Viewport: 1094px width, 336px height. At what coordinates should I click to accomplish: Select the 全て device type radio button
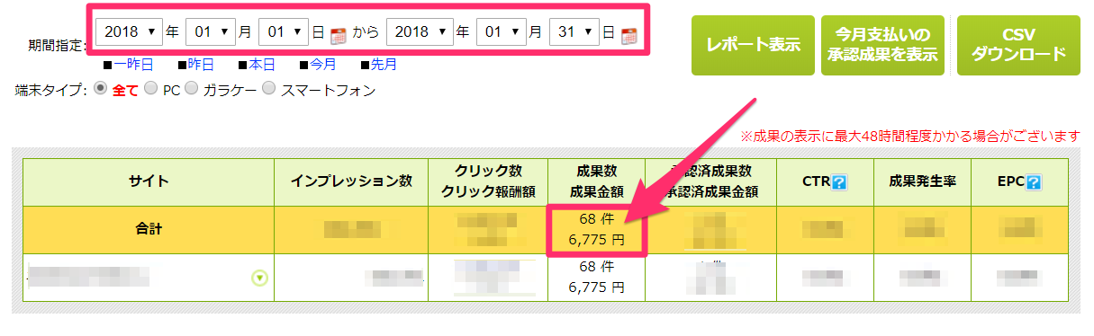(x=100, y=88)
